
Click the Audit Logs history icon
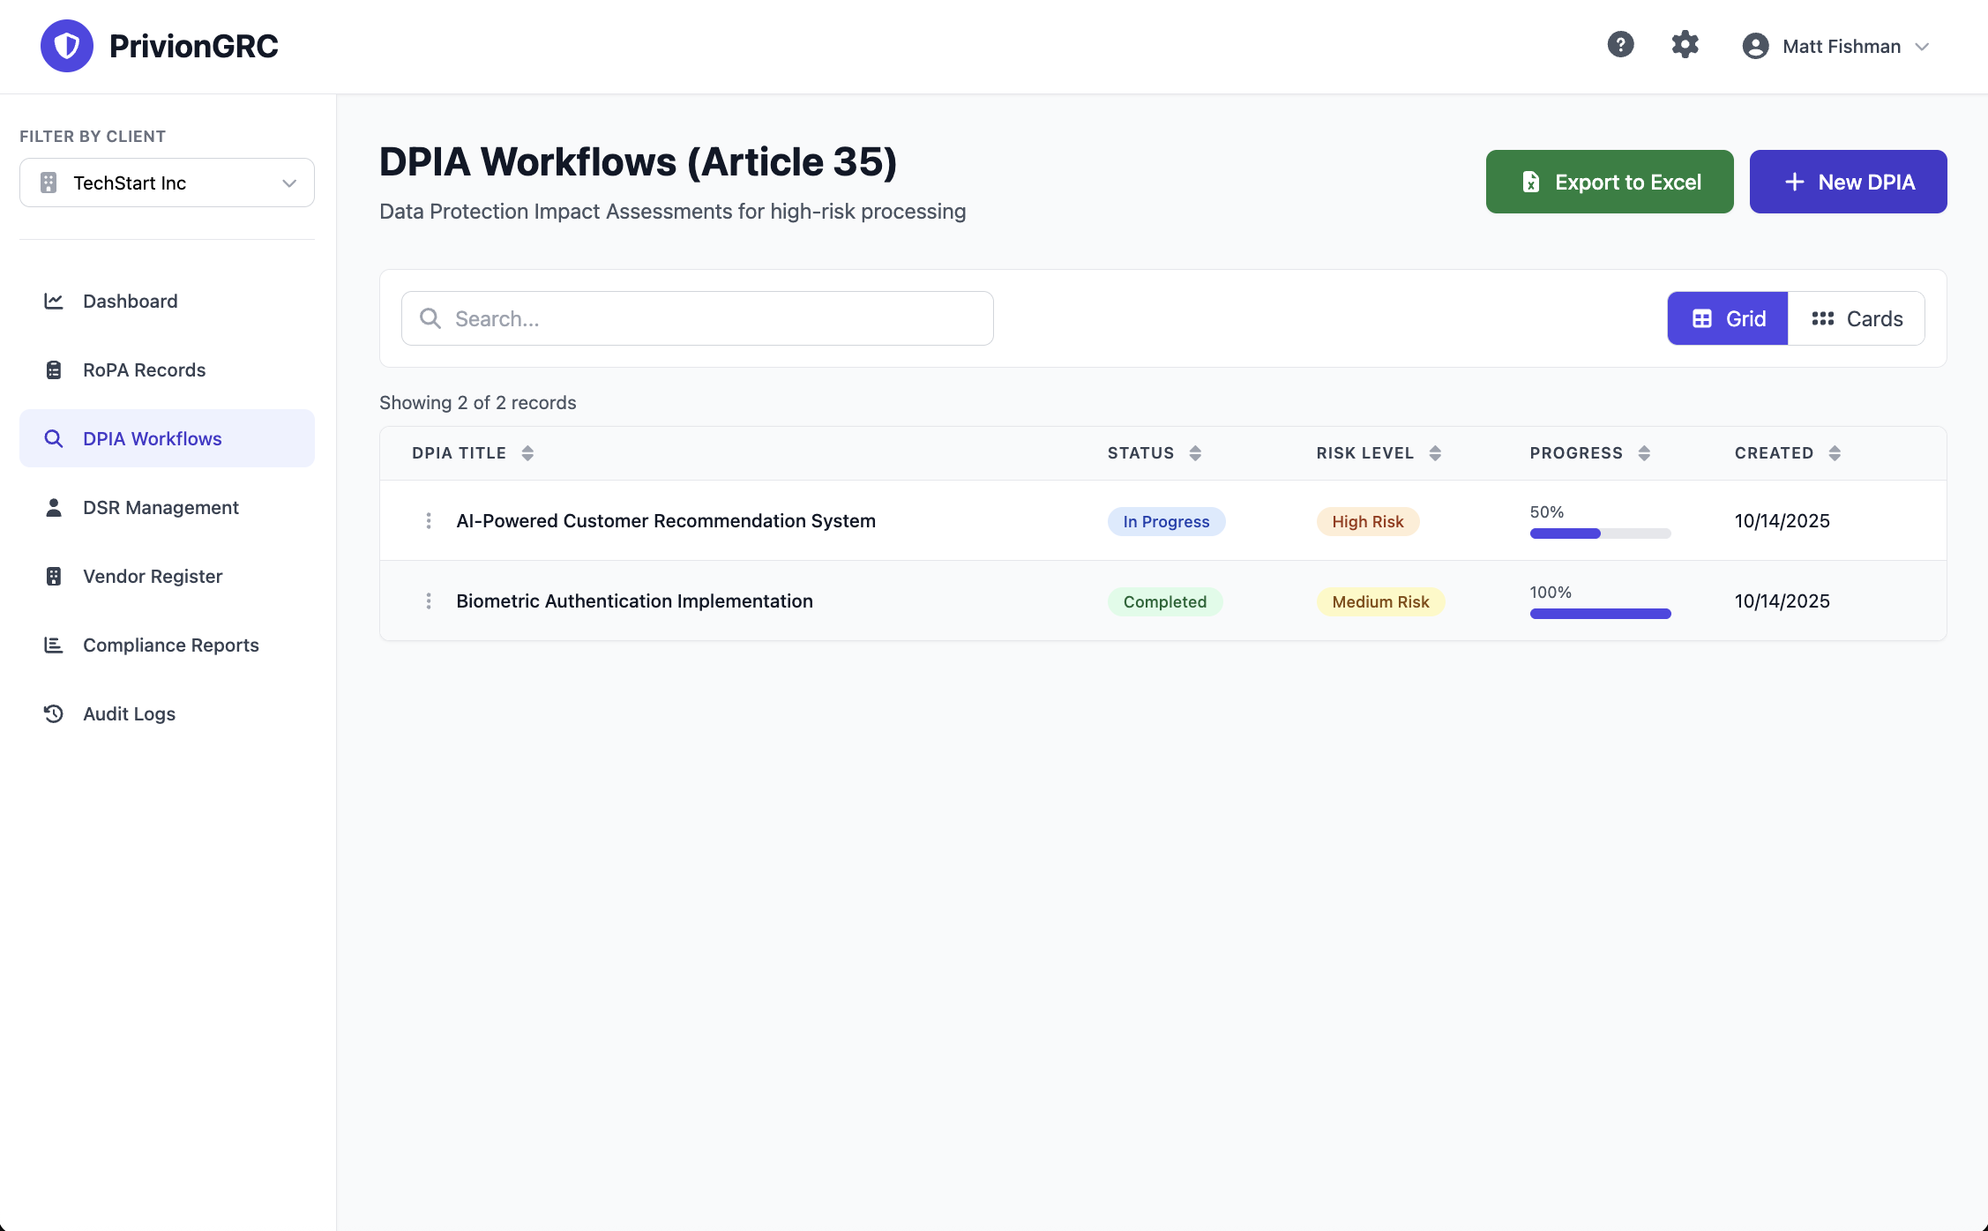point(54,713)
